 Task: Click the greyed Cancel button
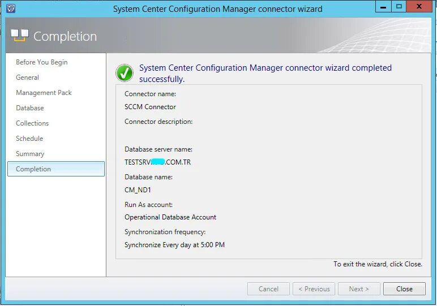(268, 288)
